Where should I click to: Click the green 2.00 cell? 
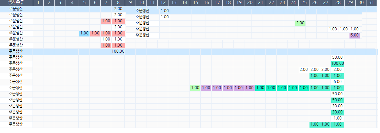300,23
